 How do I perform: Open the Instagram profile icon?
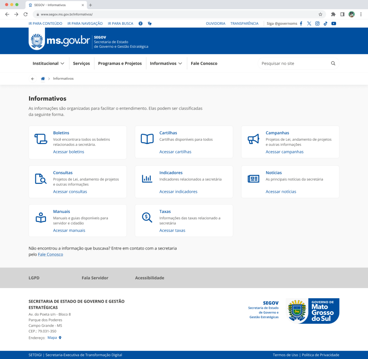pos(317,24)
